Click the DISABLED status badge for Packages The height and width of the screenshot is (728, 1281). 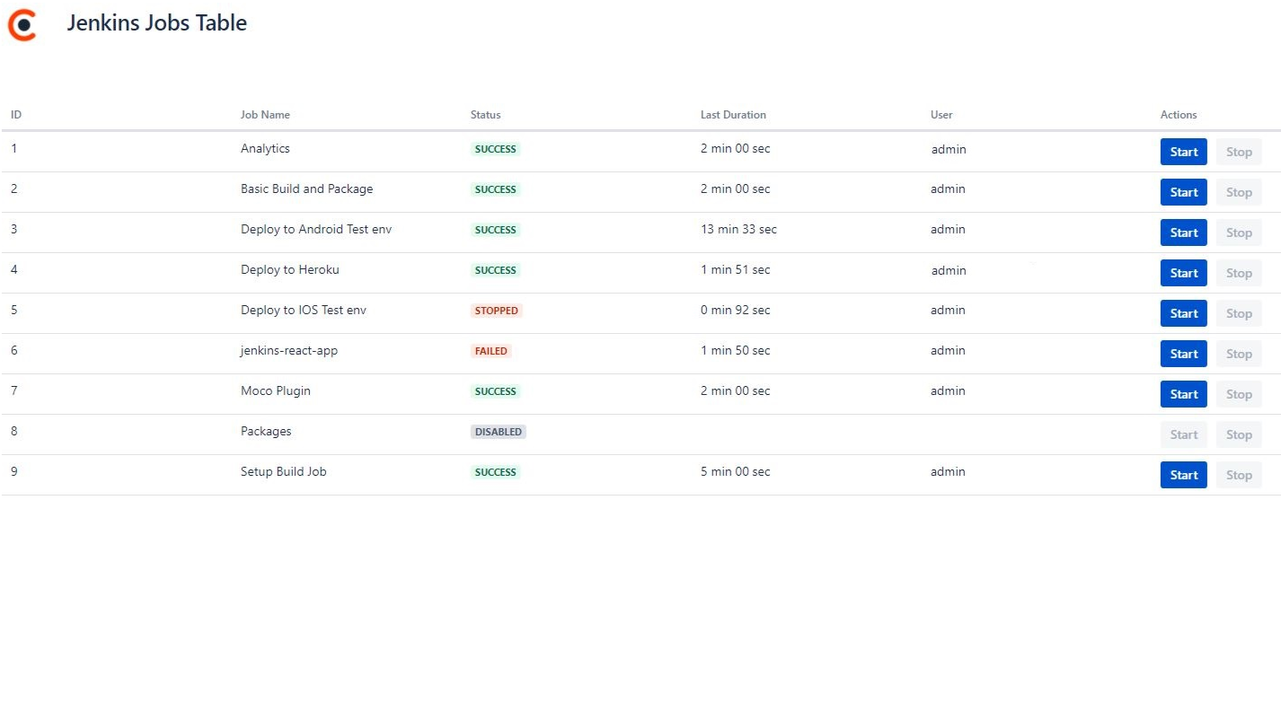pyautogui.click(x=499, y=432)
